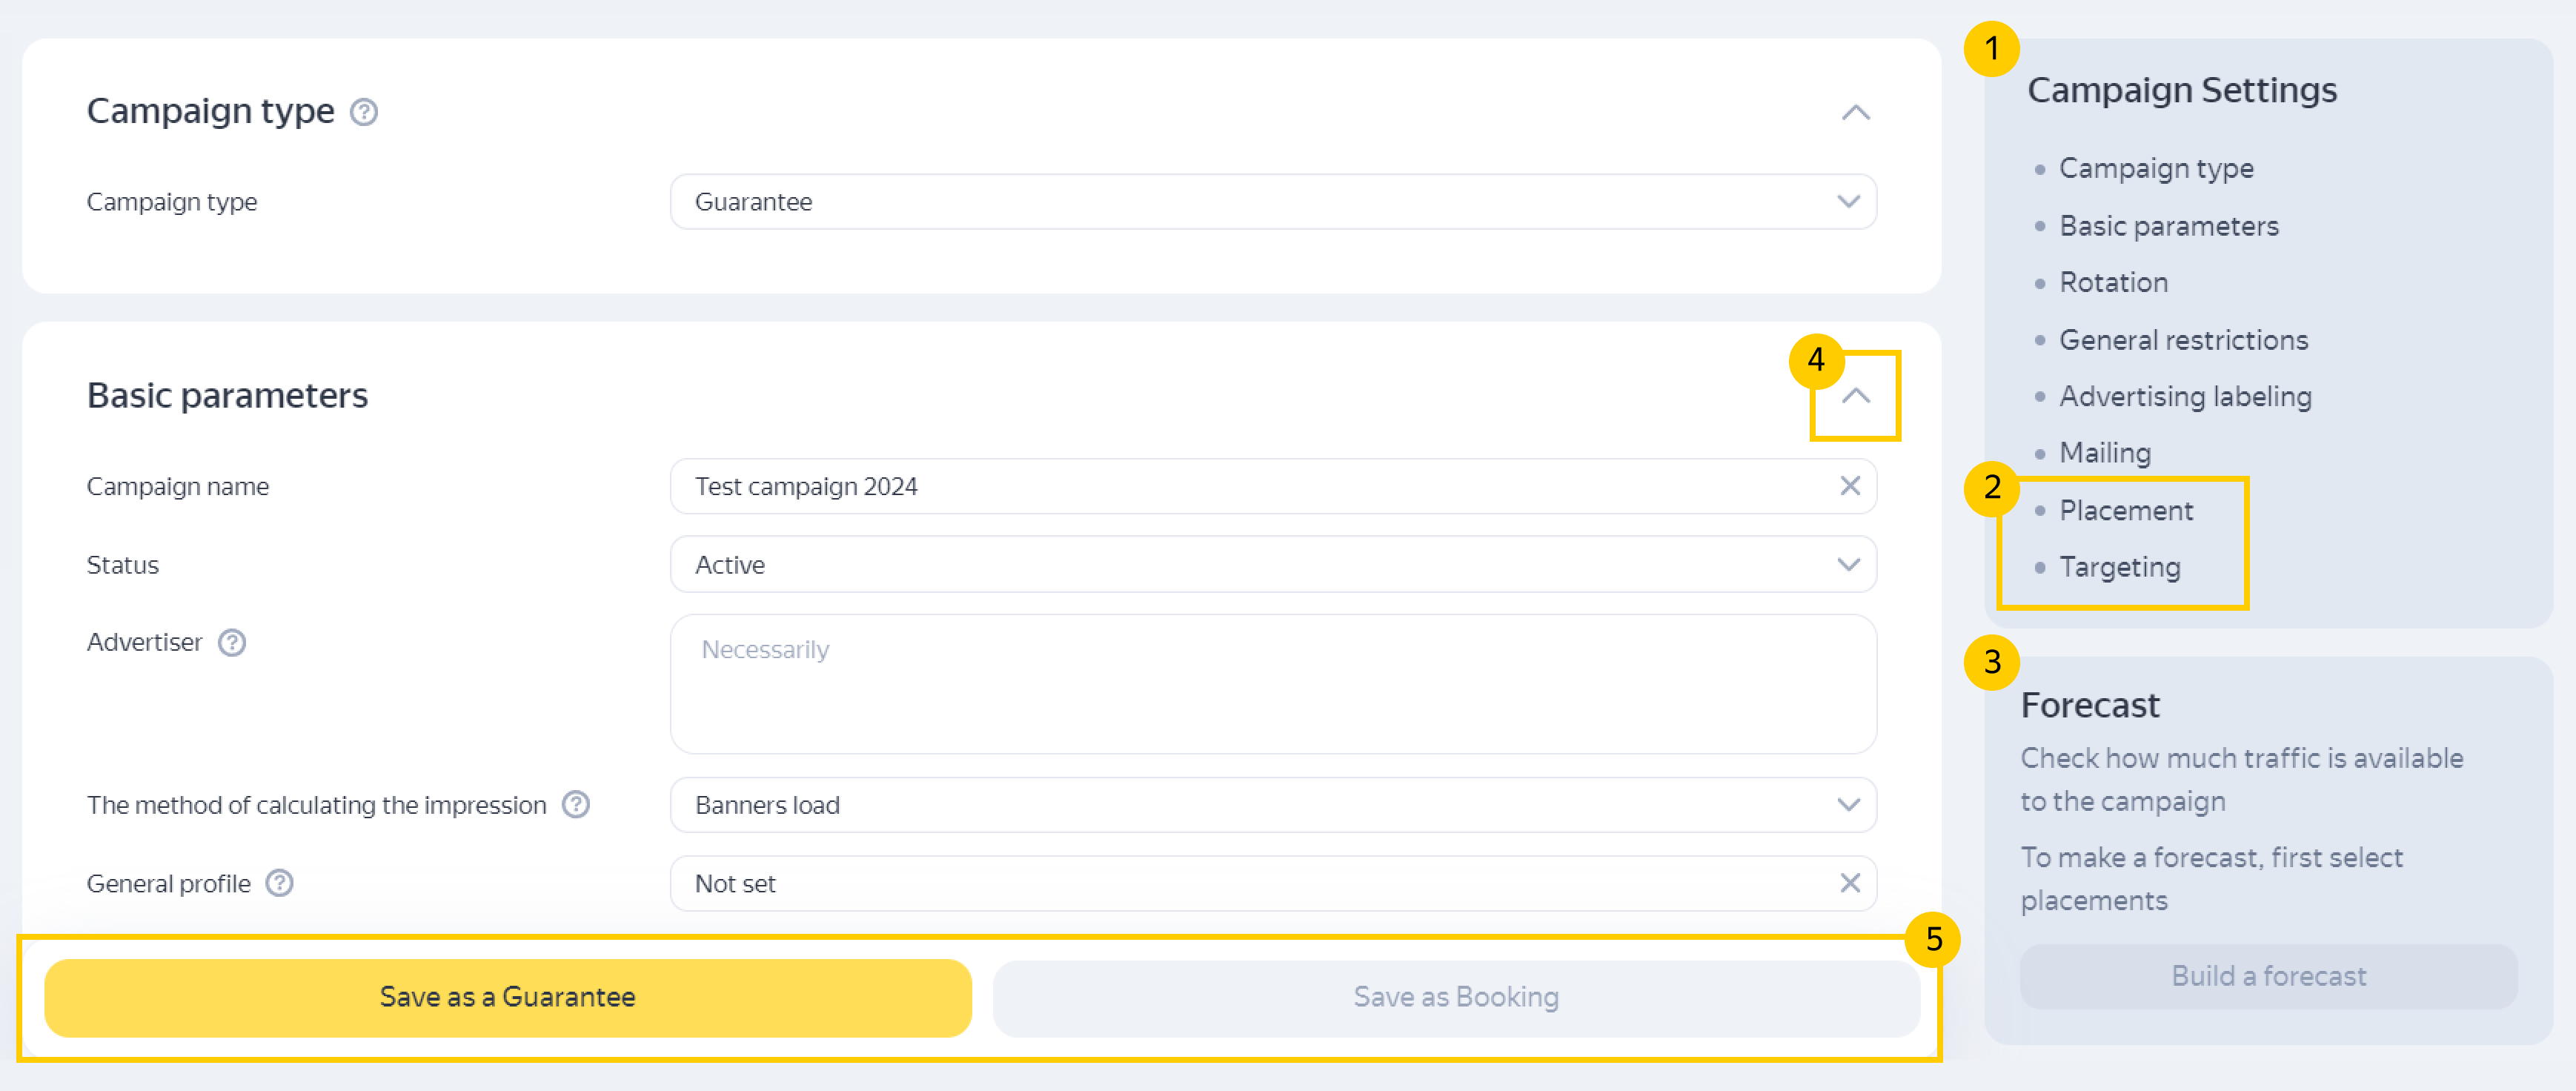Image resolution: width=2576 pixels, height=1091 pixels.
Task: Clear the Campaign name field
Action: pyautogui.click(x=1850, y=486)
